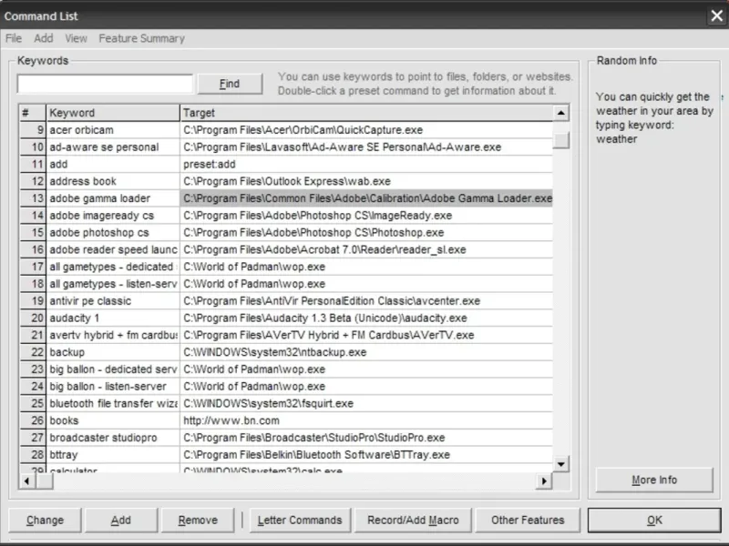Click the Adobe Gamma Loader.exe target cell

[x=366, y=198]
